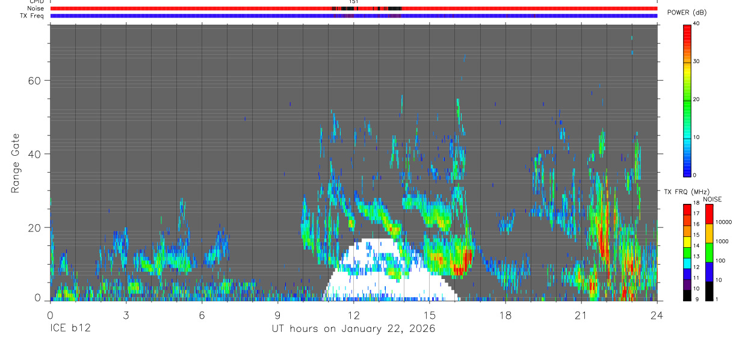Select the CPID value 151
Image resolution: width=739 pixels, height=341 pixels.
354,2
